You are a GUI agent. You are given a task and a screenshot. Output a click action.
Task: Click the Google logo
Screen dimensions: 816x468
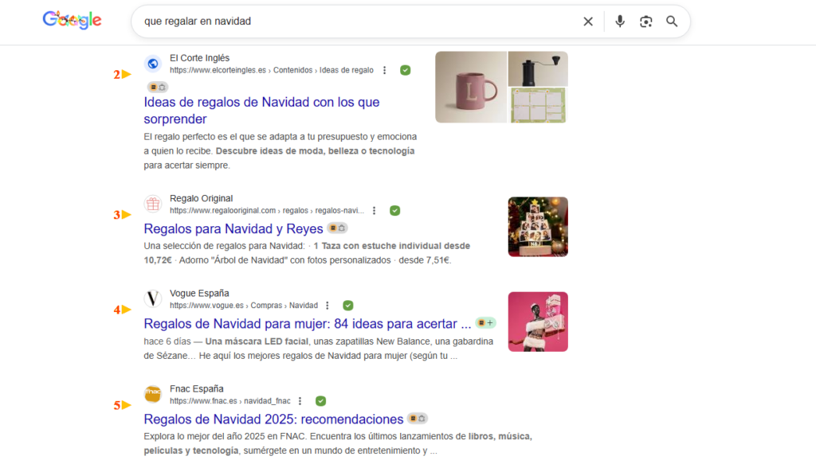[72, 21]
